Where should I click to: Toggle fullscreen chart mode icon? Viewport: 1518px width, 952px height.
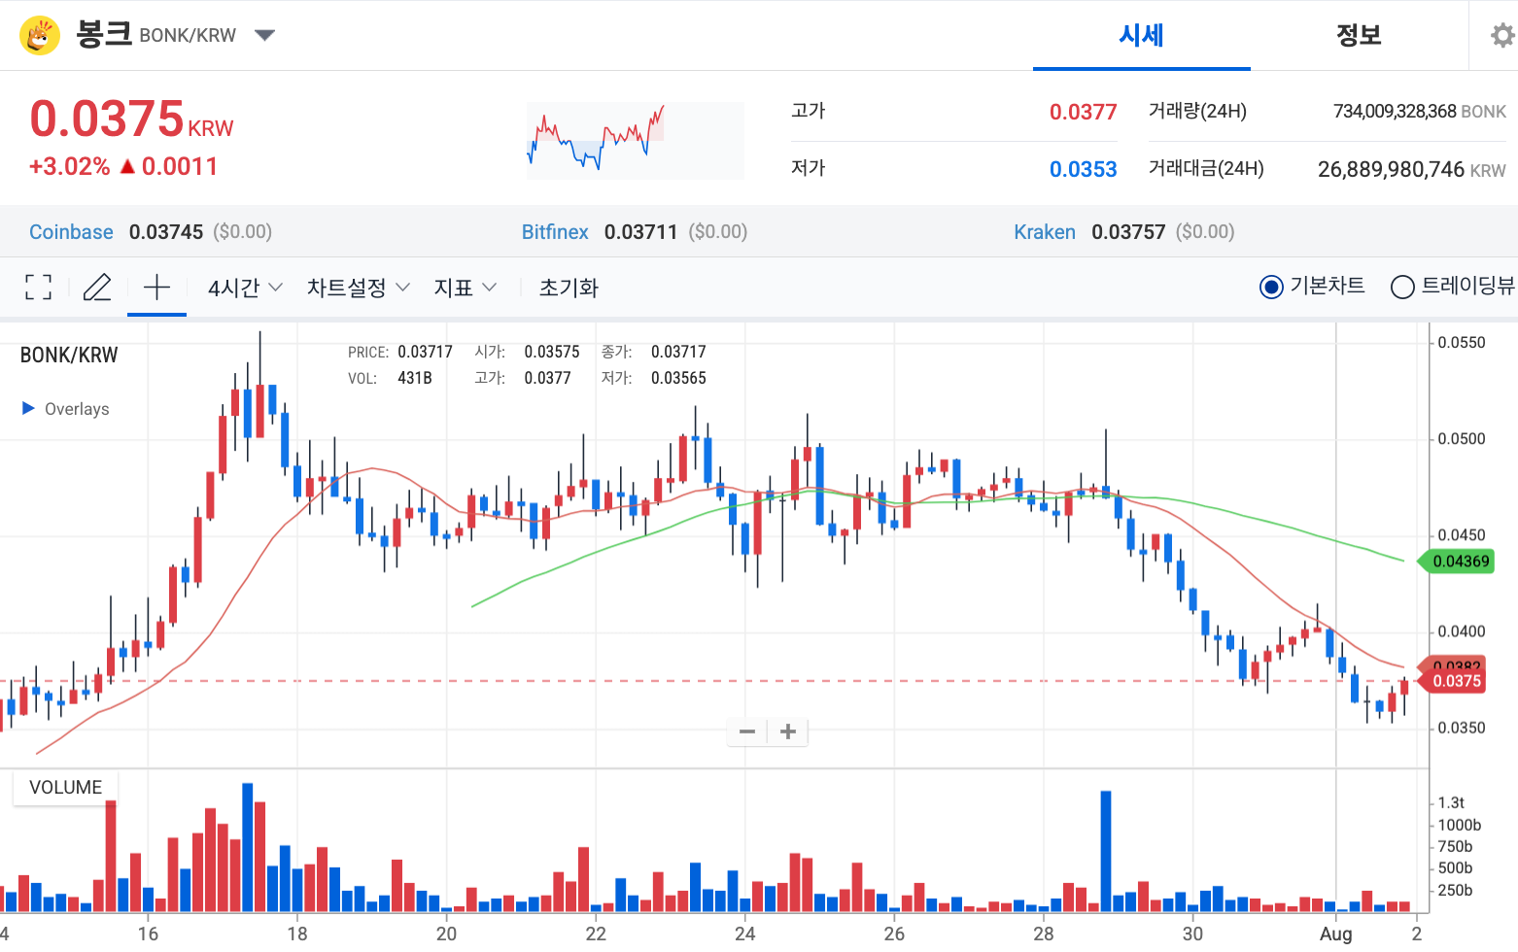click(38, 287)
